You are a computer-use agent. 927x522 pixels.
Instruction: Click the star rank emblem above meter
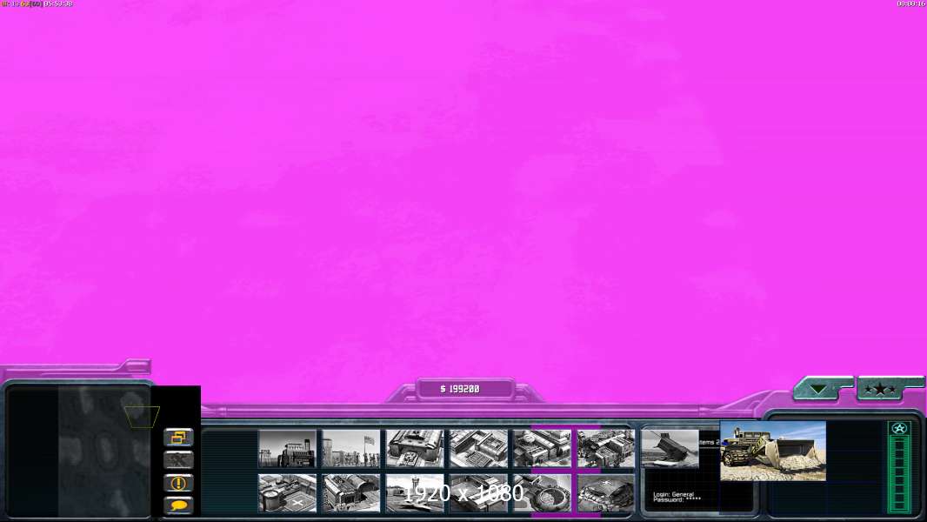[x=899, y=428]
